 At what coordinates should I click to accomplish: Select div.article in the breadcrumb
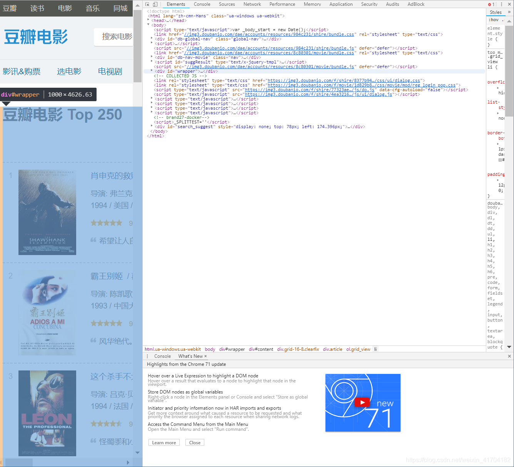click(332, 349)
